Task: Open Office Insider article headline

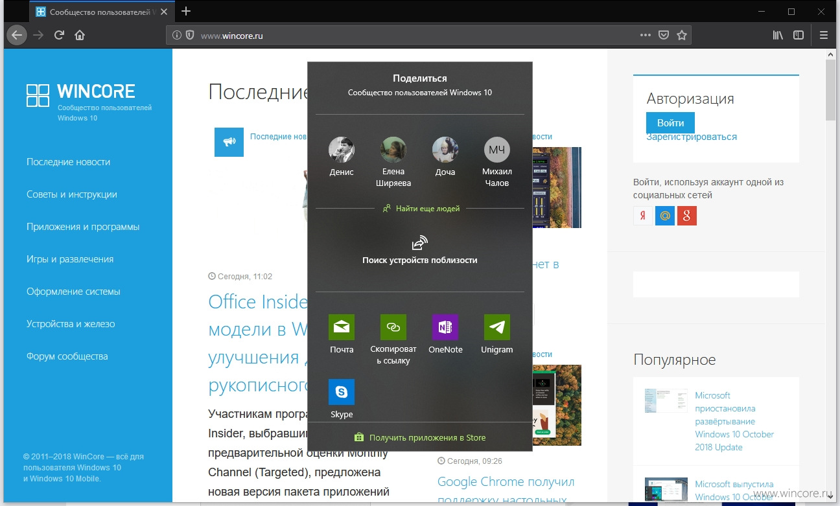Action: tap(257, 343)
